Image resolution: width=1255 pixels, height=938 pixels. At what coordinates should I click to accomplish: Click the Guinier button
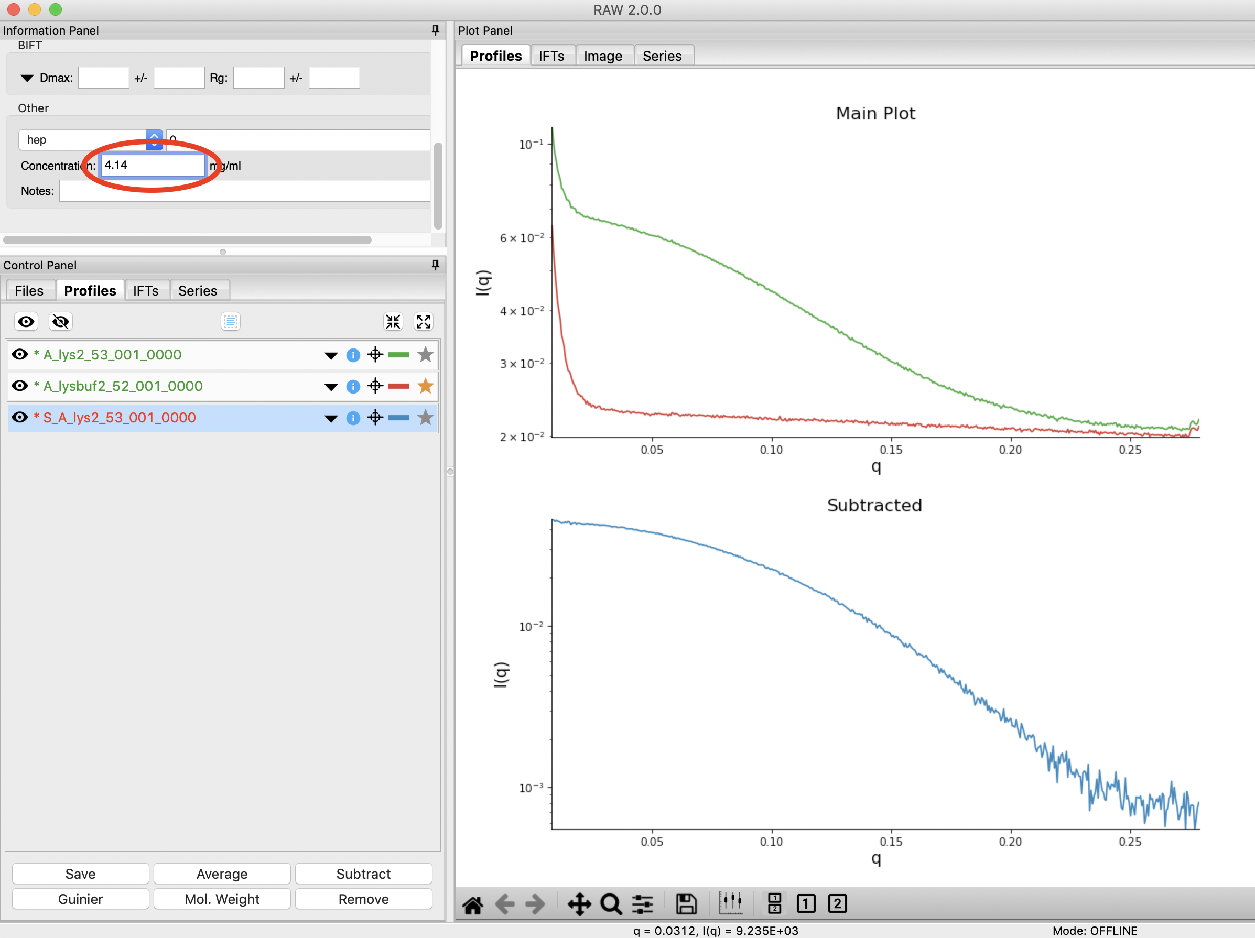tap(81, 899)
